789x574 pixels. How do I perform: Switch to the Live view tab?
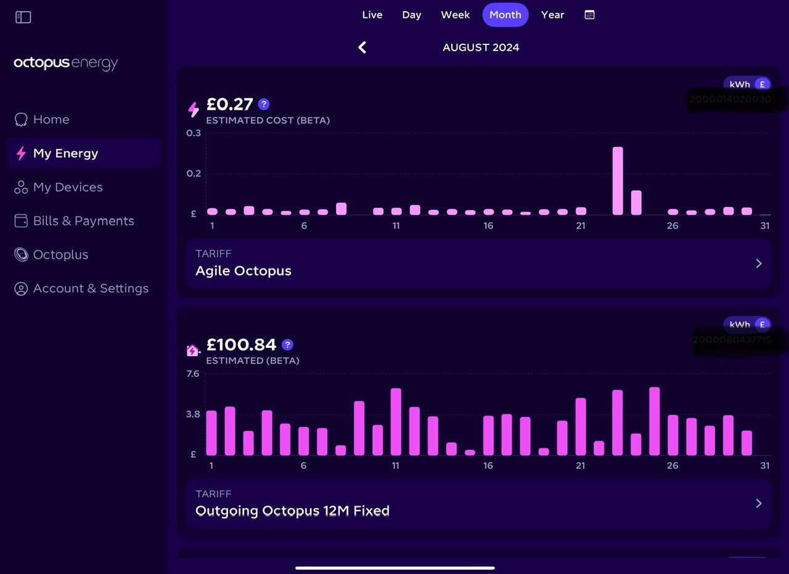(372, 15)
